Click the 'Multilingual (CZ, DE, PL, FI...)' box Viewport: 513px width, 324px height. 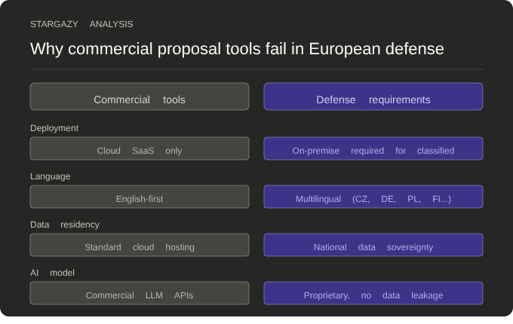373,197
